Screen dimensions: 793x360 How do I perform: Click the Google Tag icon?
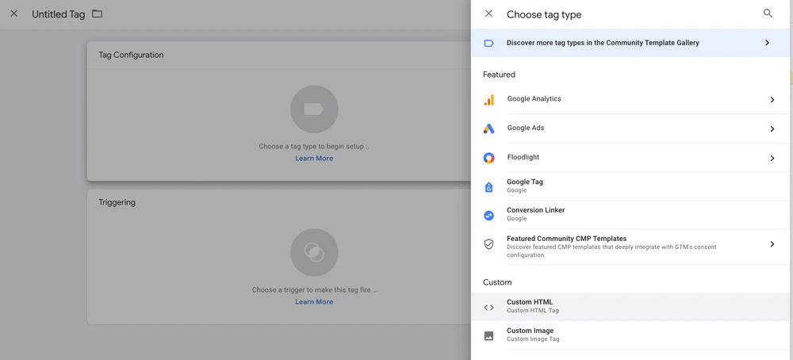point(488,186)
